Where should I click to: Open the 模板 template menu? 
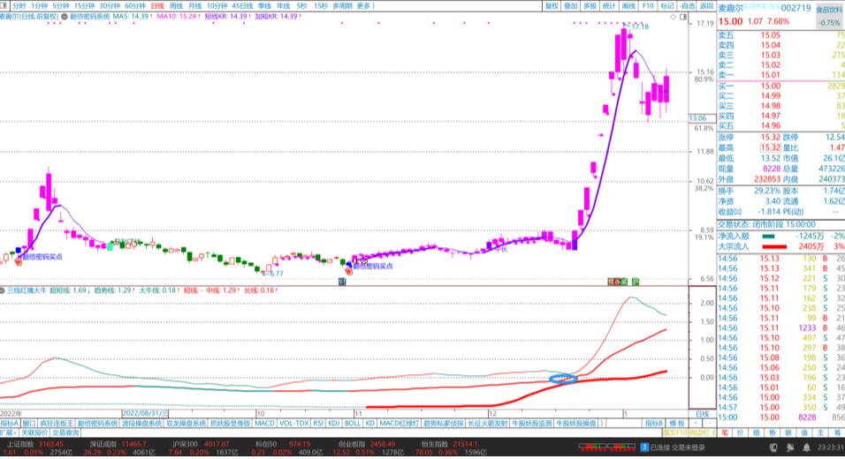coord(676,424)
